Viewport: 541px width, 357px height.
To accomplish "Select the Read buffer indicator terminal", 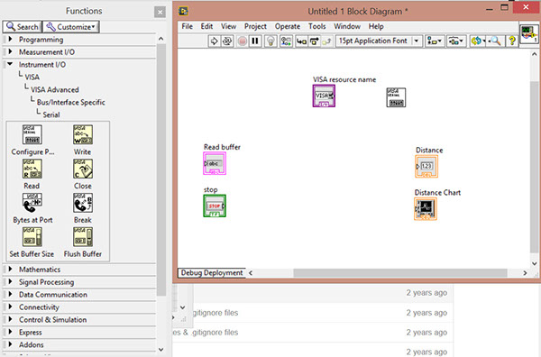I will click(215, 163).
